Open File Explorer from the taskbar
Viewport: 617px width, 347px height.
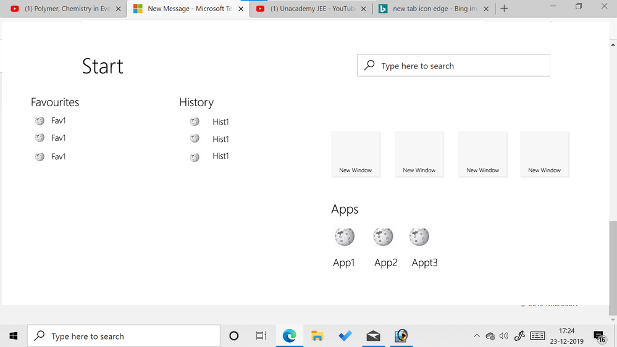click(x=317, y=336)
